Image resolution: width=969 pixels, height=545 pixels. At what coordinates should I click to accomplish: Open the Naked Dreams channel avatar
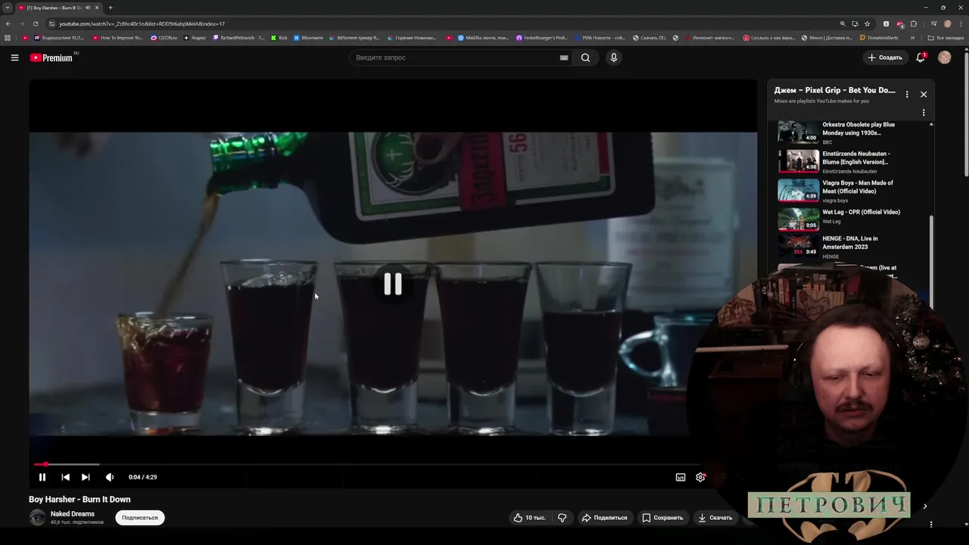coord(37,518)
